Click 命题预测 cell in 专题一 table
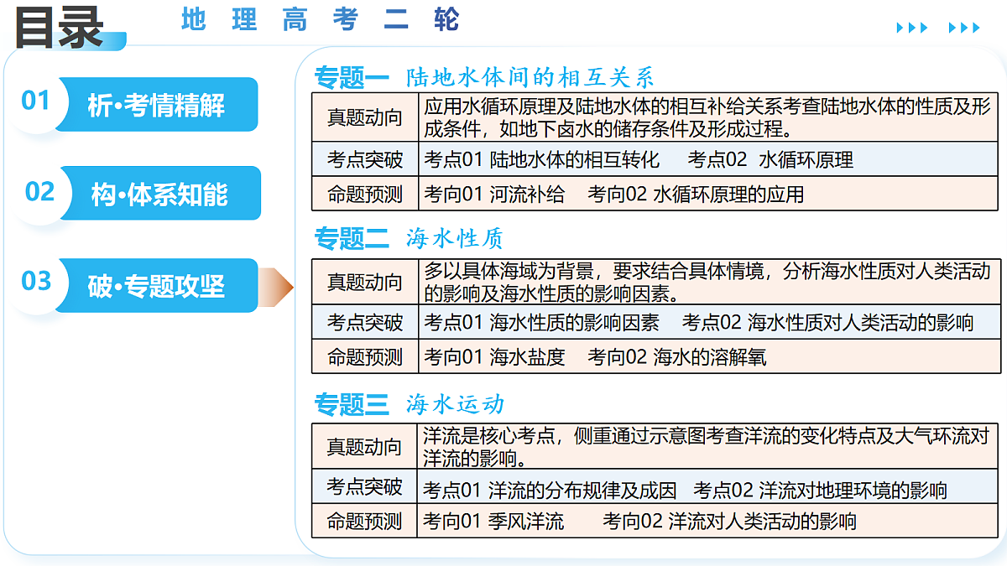The image size is (1007, 566). [365, 194]
